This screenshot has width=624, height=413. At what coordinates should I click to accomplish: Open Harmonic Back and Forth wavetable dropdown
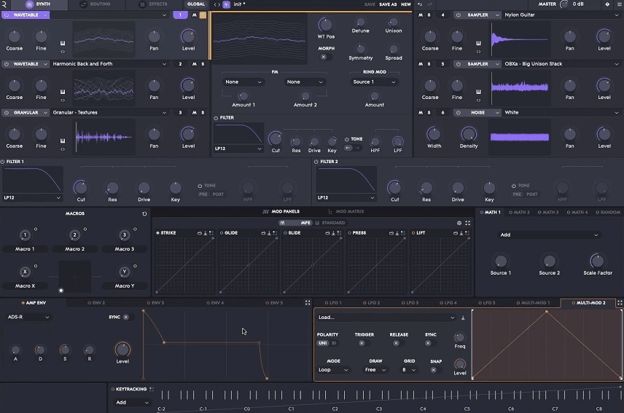pos(109,63)
